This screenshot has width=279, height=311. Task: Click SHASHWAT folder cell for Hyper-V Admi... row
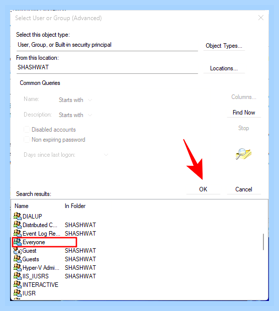point(80,268)
